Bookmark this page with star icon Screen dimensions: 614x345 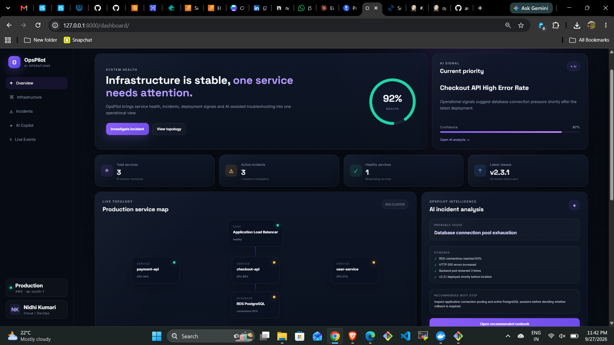(x=521, y=25)
